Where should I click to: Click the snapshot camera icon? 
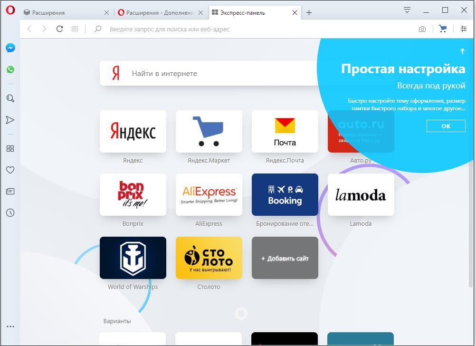pyautogui.click(x=422, y=29)
